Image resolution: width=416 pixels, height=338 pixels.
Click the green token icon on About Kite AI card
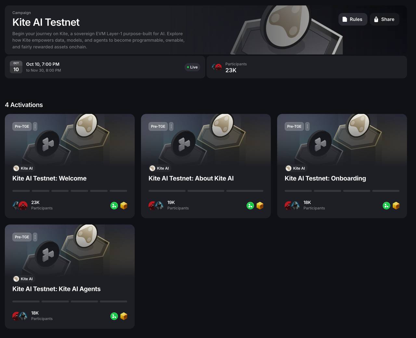250,206
